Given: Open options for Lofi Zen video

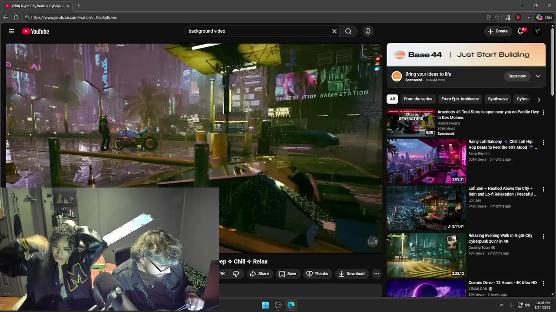Looking at the screenshot, I should [543, 189].
